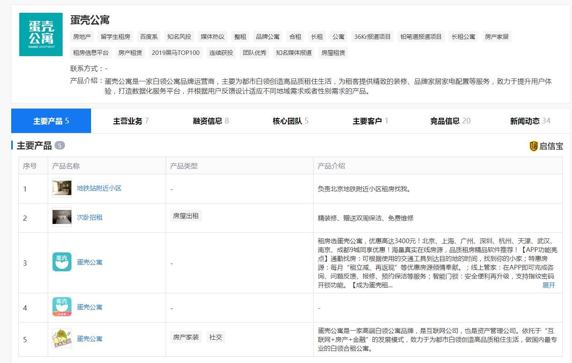
Task: Open the 蛋壳公寓 link in row 3
Action: 89,262
